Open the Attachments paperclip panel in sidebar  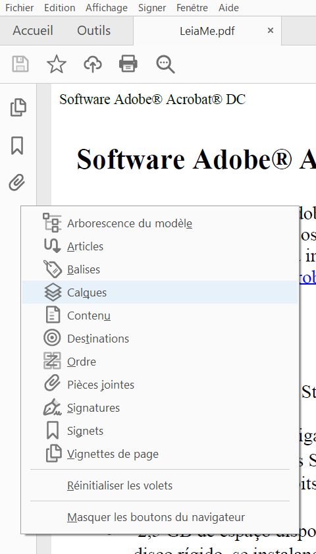[x=17, y=183]
